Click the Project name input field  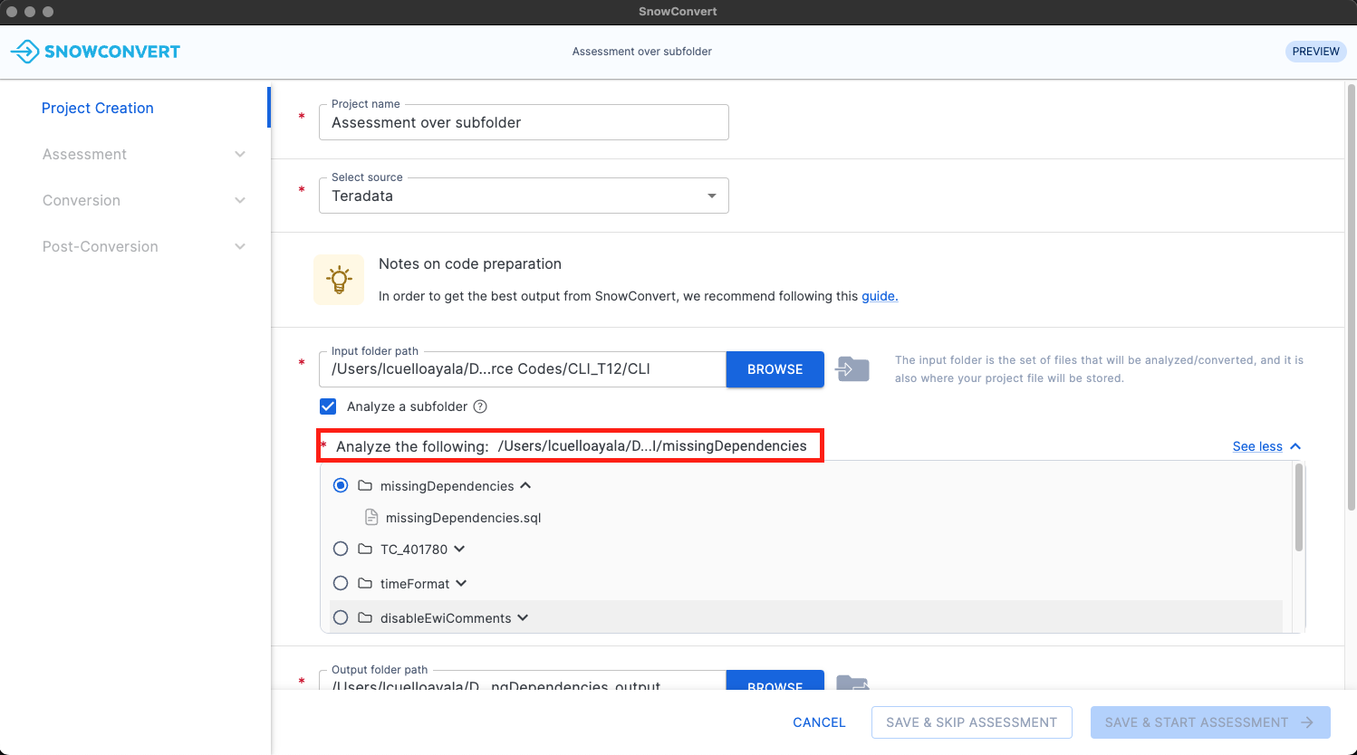524,123
